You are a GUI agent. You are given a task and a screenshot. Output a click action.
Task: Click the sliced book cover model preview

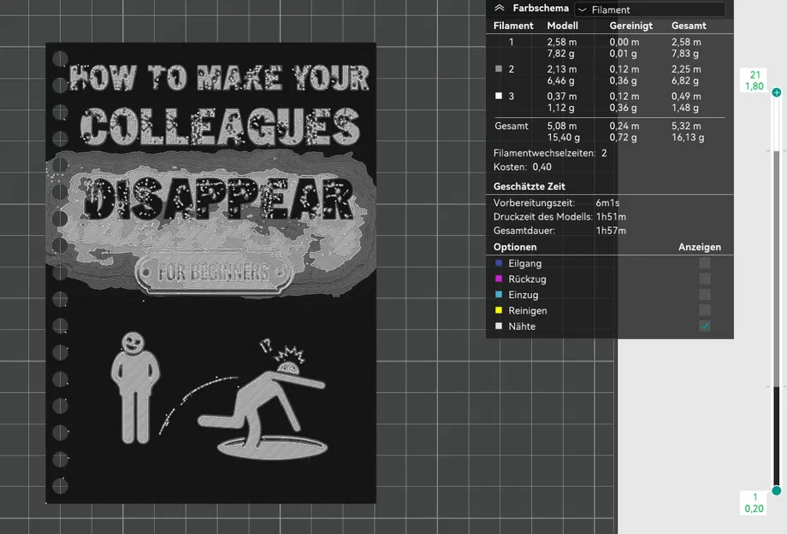pos(210,273)
